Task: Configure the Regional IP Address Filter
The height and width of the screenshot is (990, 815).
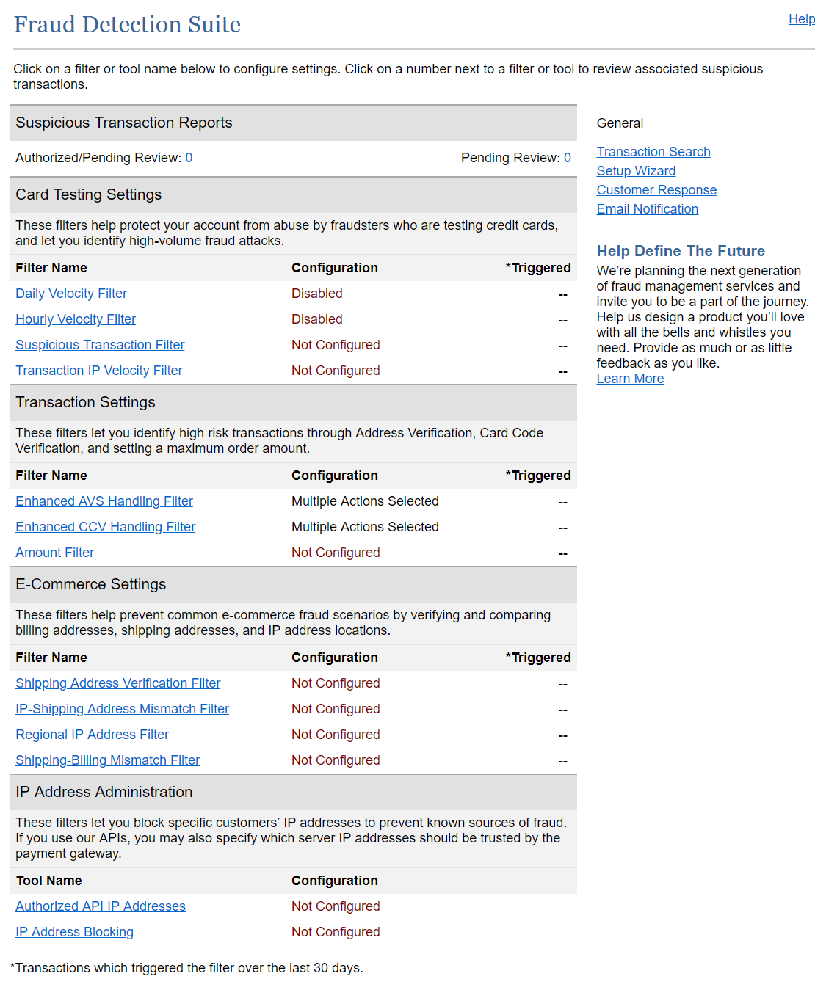Action: coord(93,735)
